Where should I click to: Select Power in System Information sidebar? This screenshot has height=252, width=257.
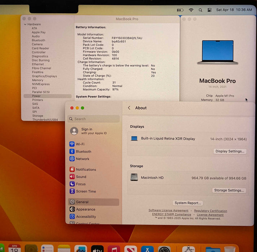tap(48, 96)
